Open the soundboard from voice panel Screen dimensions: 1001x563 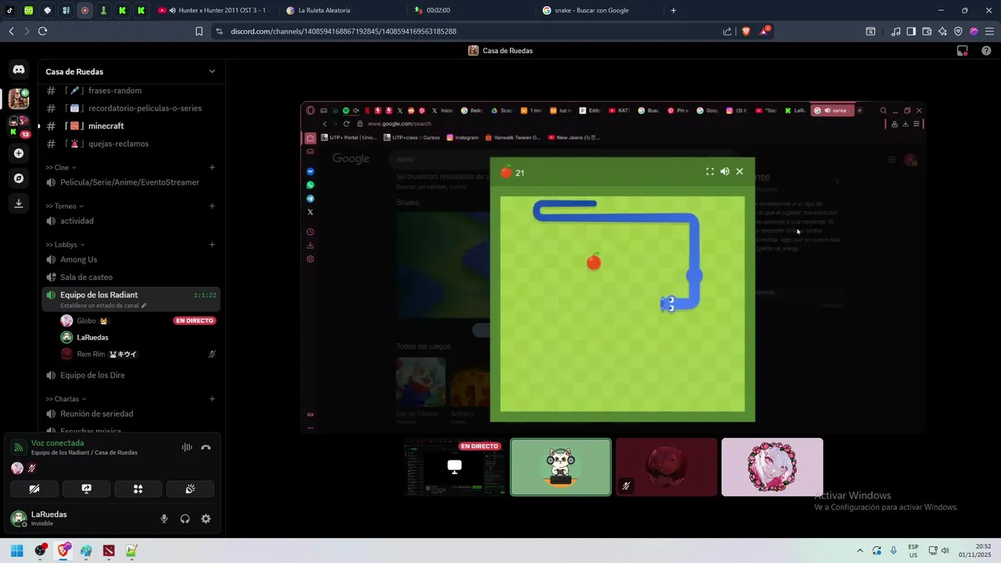pyautogui.click(x=190, y=489)
